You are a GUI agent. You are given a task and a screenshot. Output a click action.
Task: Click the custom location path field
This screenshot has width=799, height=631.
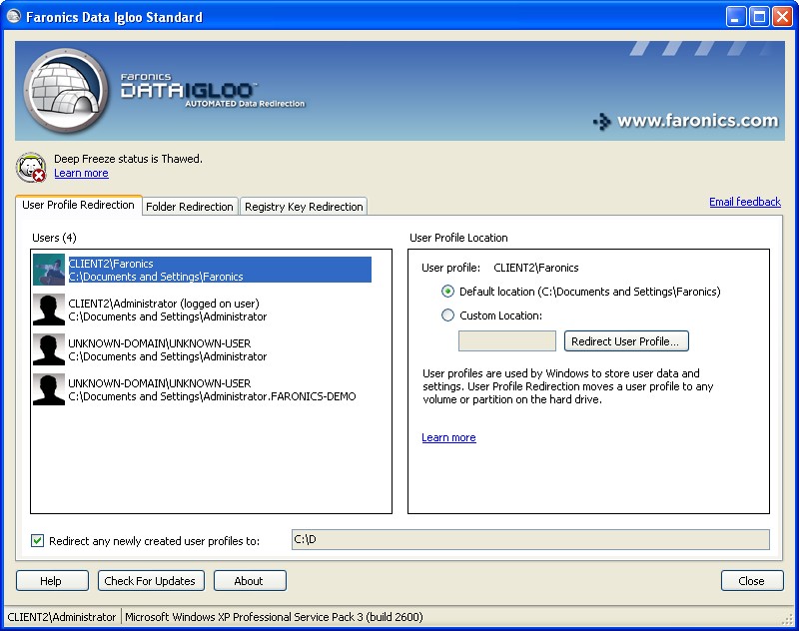click(507, 340)
